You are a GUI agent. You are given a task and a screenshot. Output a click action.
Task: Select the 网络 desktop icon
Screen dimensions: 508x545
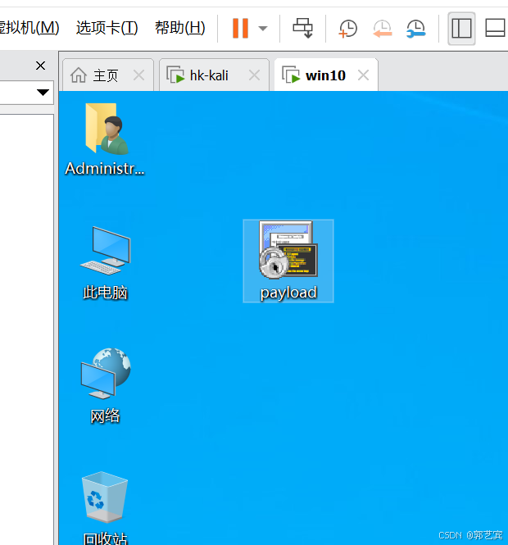pyautogui.click(x=105, y=386)
